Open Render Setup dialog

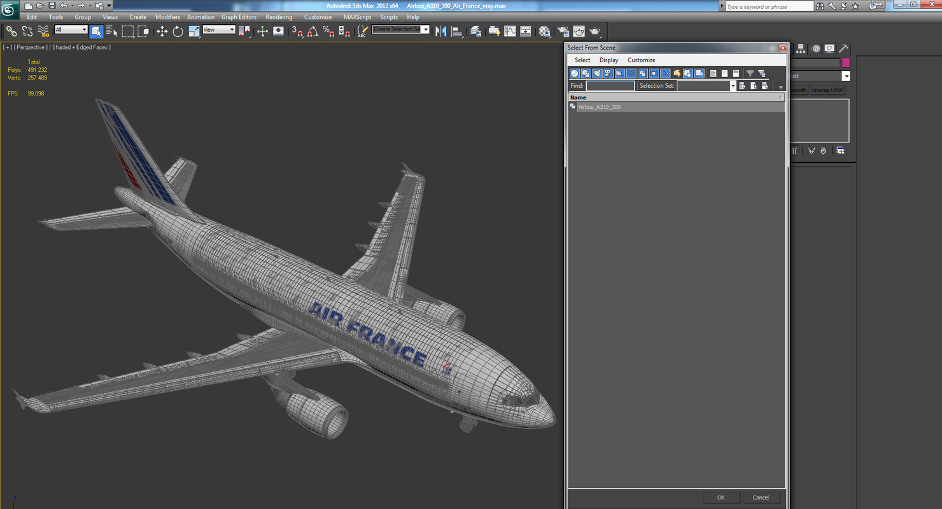[563, 31]
